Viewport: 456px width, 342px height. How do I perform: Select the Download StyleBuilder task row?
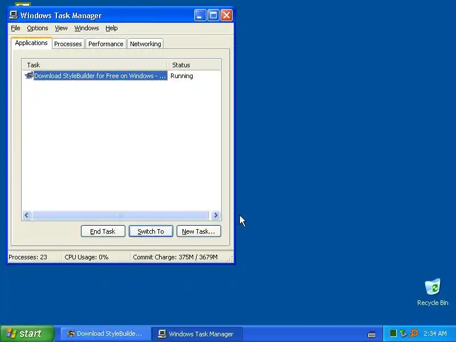coord(121,76)
